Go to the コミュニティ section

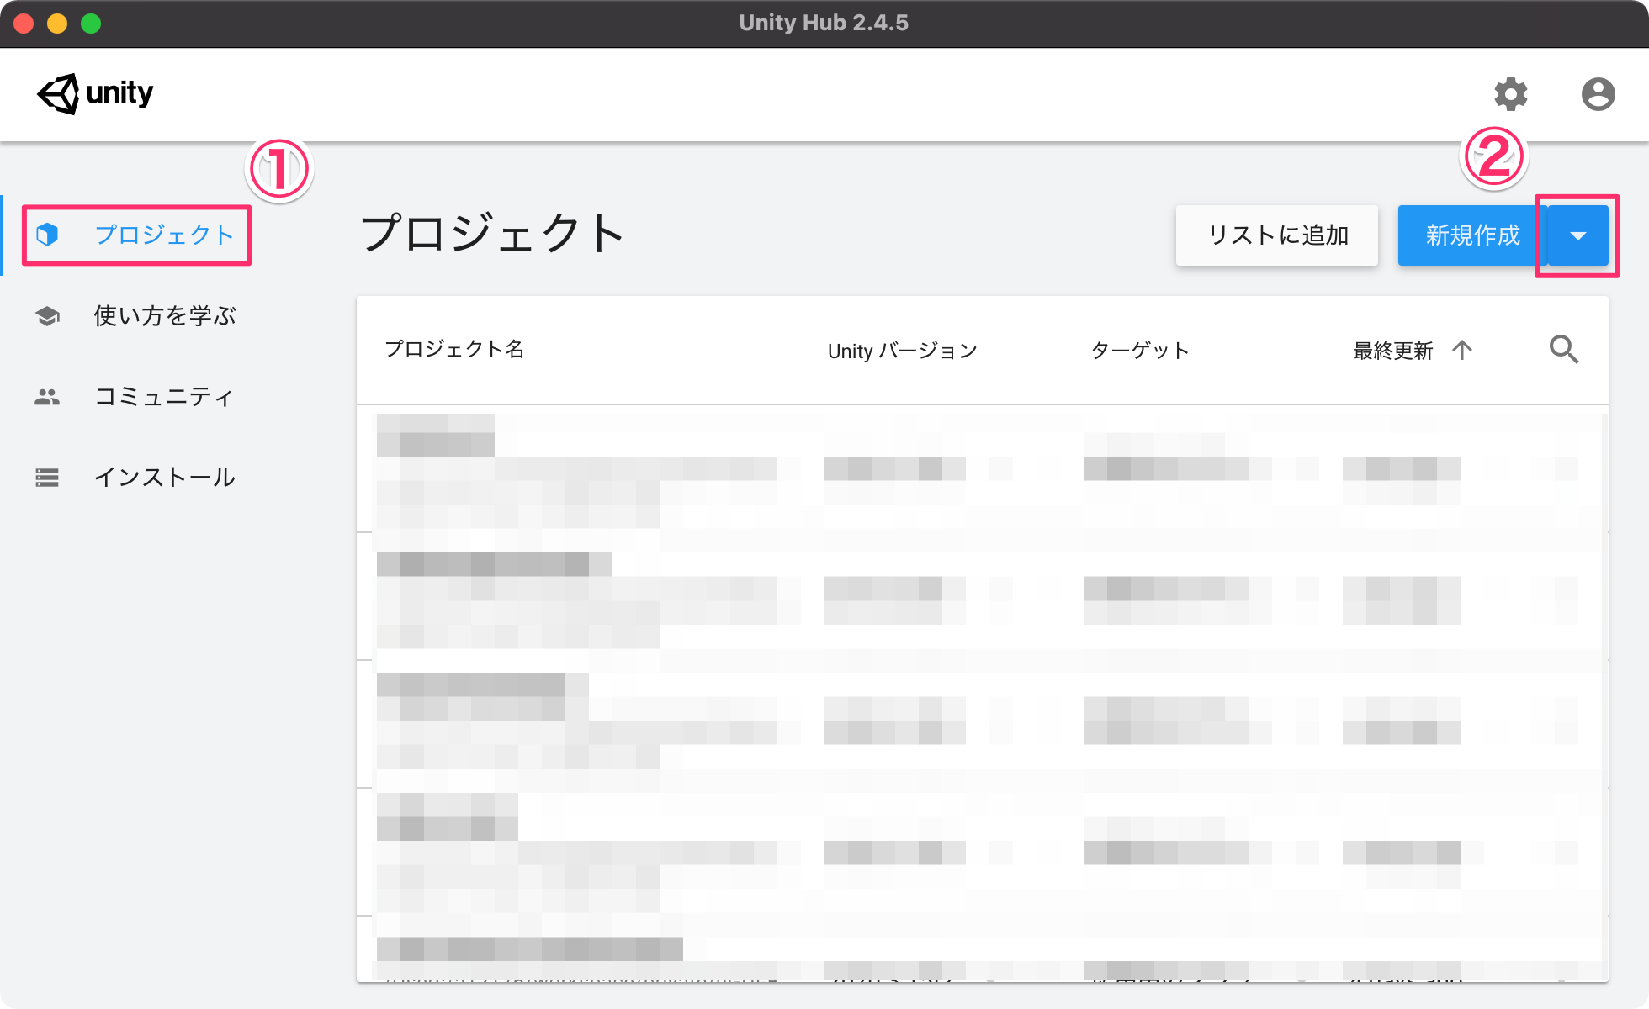point(164,397)
